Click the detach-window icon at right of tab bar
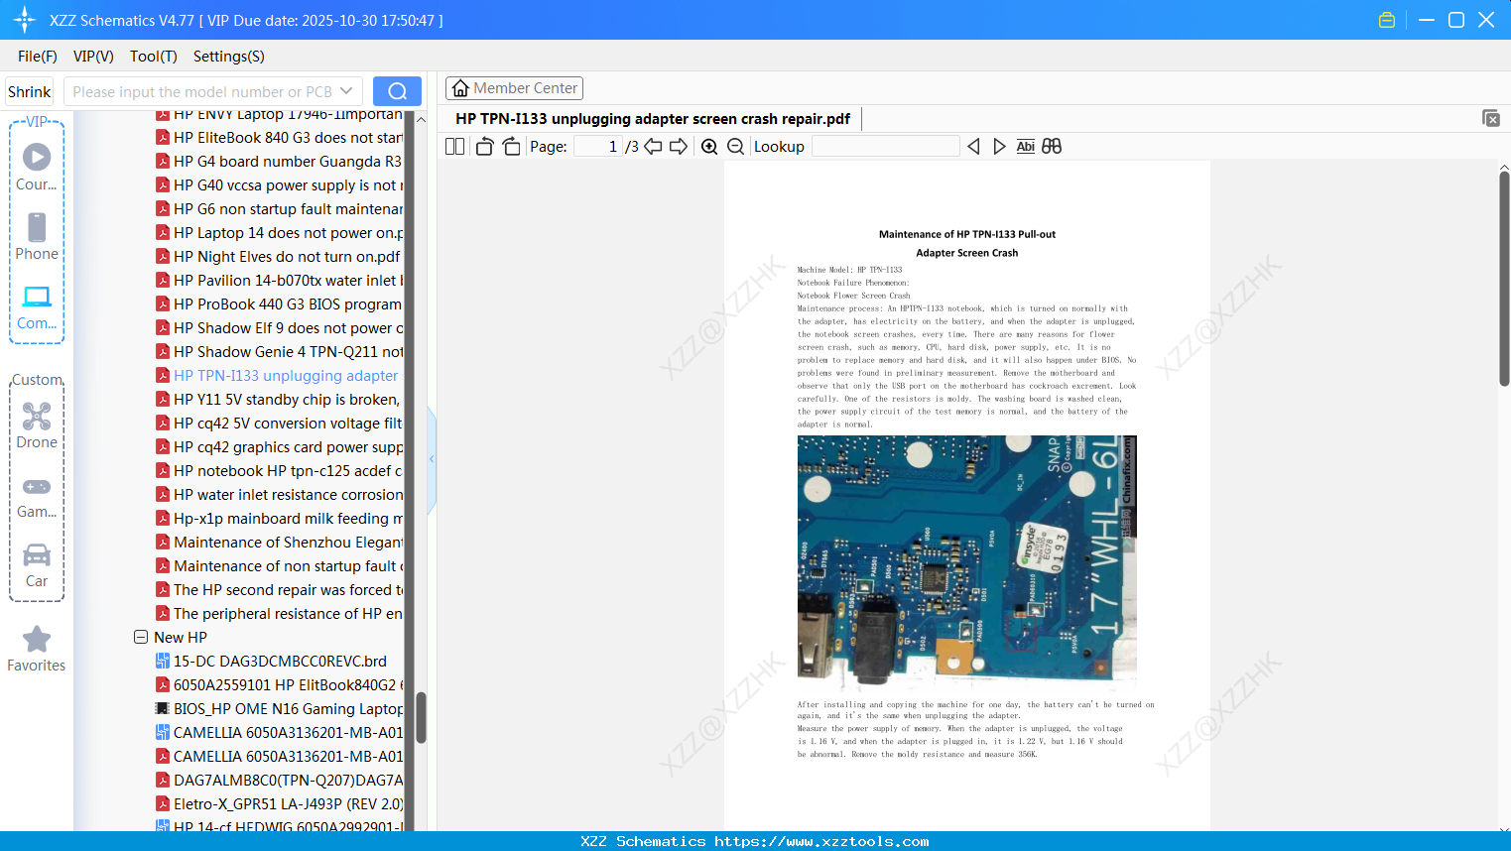The height and width of the screenshot is (851, 1511). point(1491,118)
